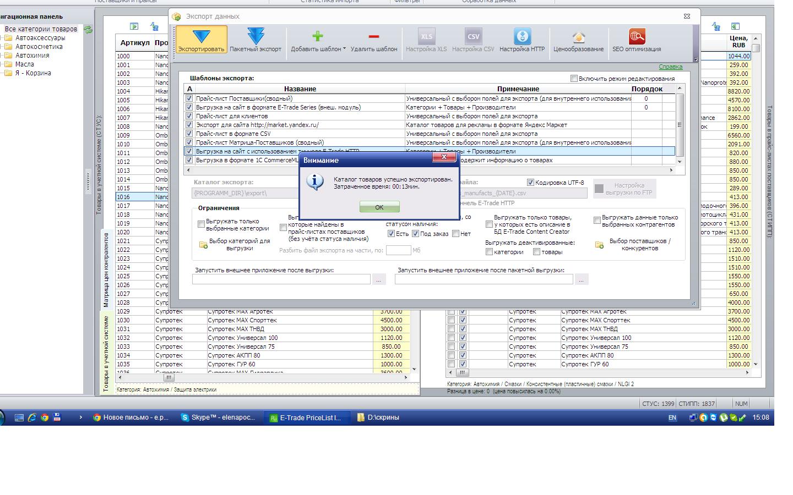
Task: Check the Нет availability checkbox
Action: click(x=455, y=234)
